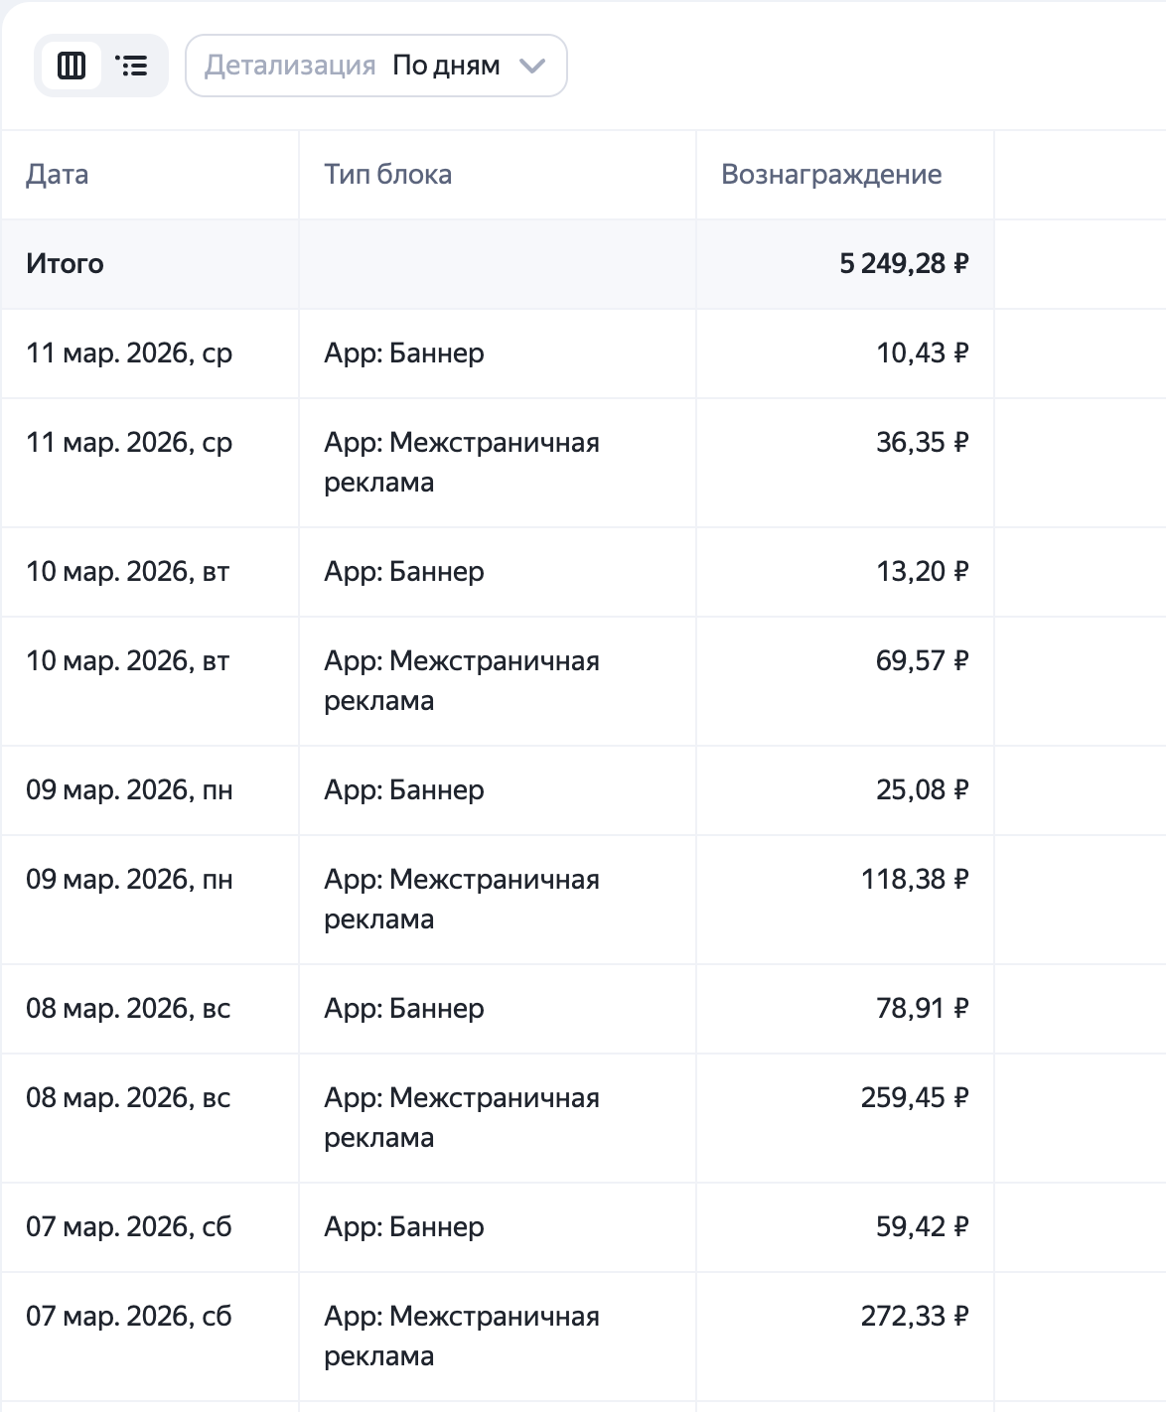
Task: Sort by the Дата column header
Action: (58, 175)
